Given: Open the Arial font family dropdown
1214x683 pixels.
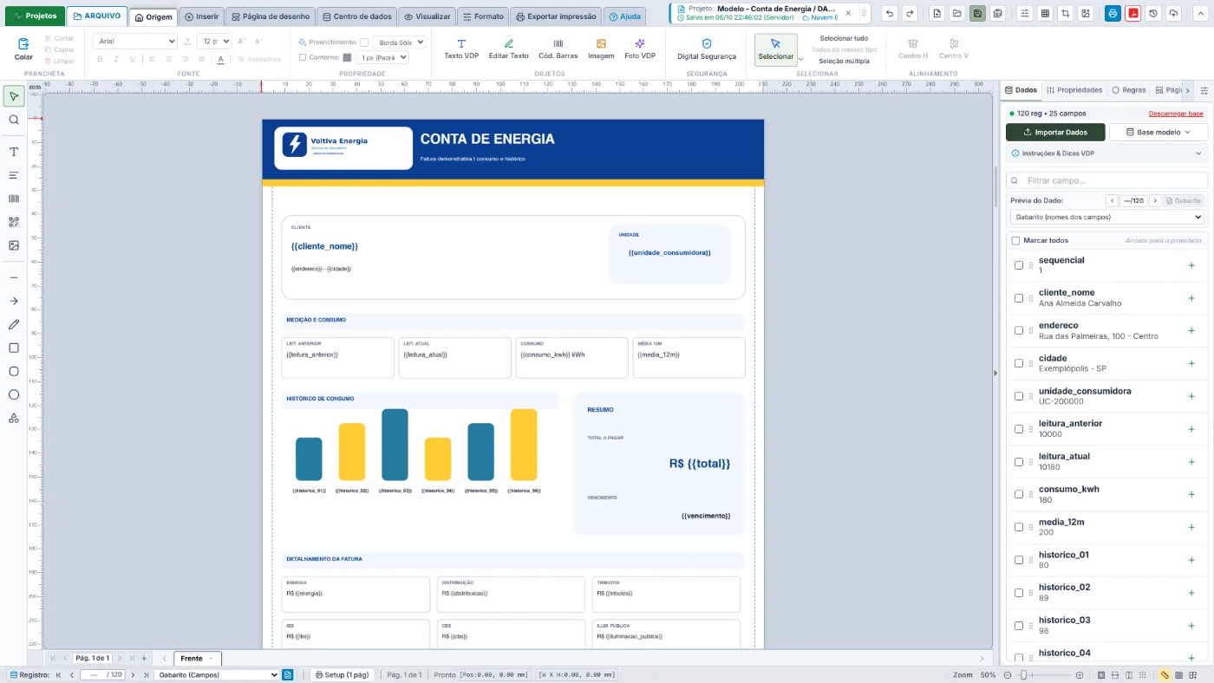Looking at the screenshot, I should (135, 42).
